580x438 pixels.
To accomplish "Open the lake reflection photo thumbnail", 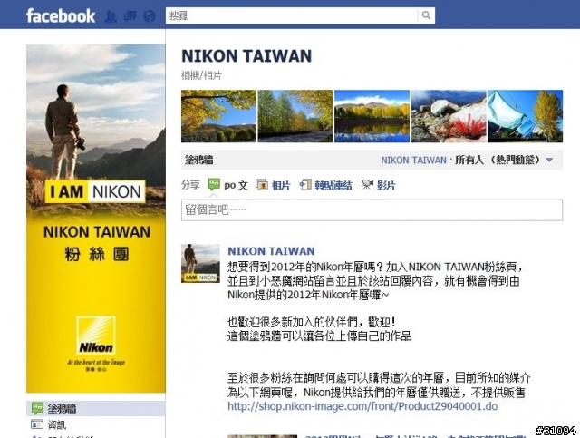I will [372, 116].
